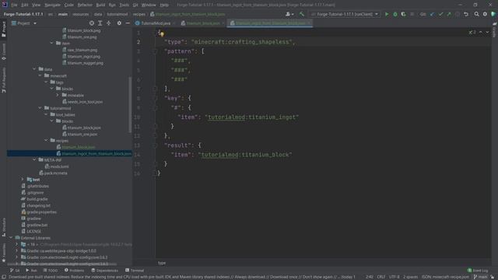Open the Terminal tool window button

pyautogui.click(x=135, y=271)
